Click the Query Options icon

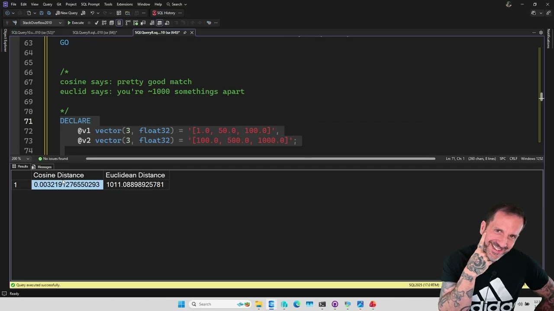coord(111,22)
